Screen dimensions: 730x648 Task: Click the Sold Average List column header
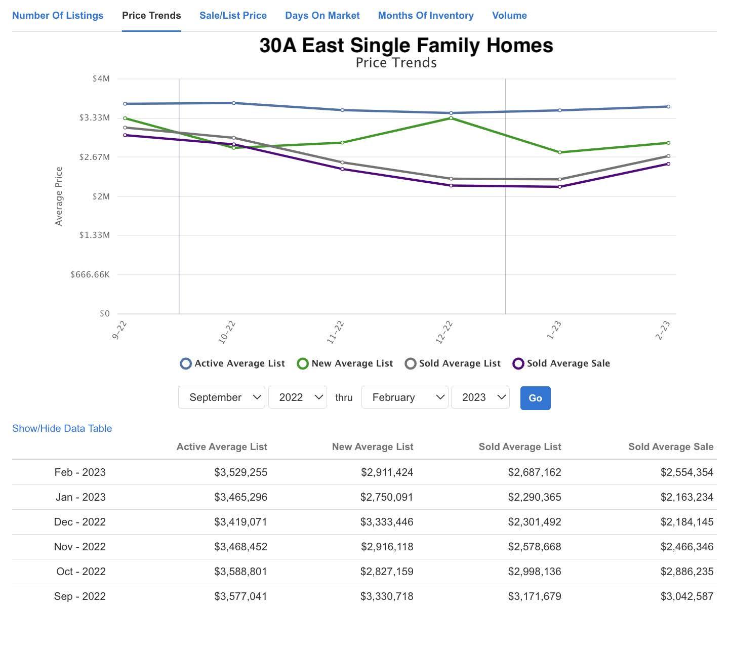click(520, 447)
